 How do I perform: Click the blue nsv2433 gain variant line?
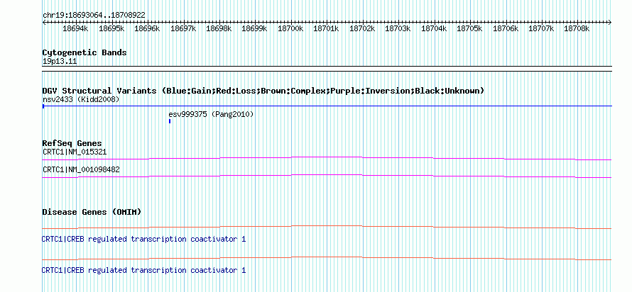click(327, 106)
